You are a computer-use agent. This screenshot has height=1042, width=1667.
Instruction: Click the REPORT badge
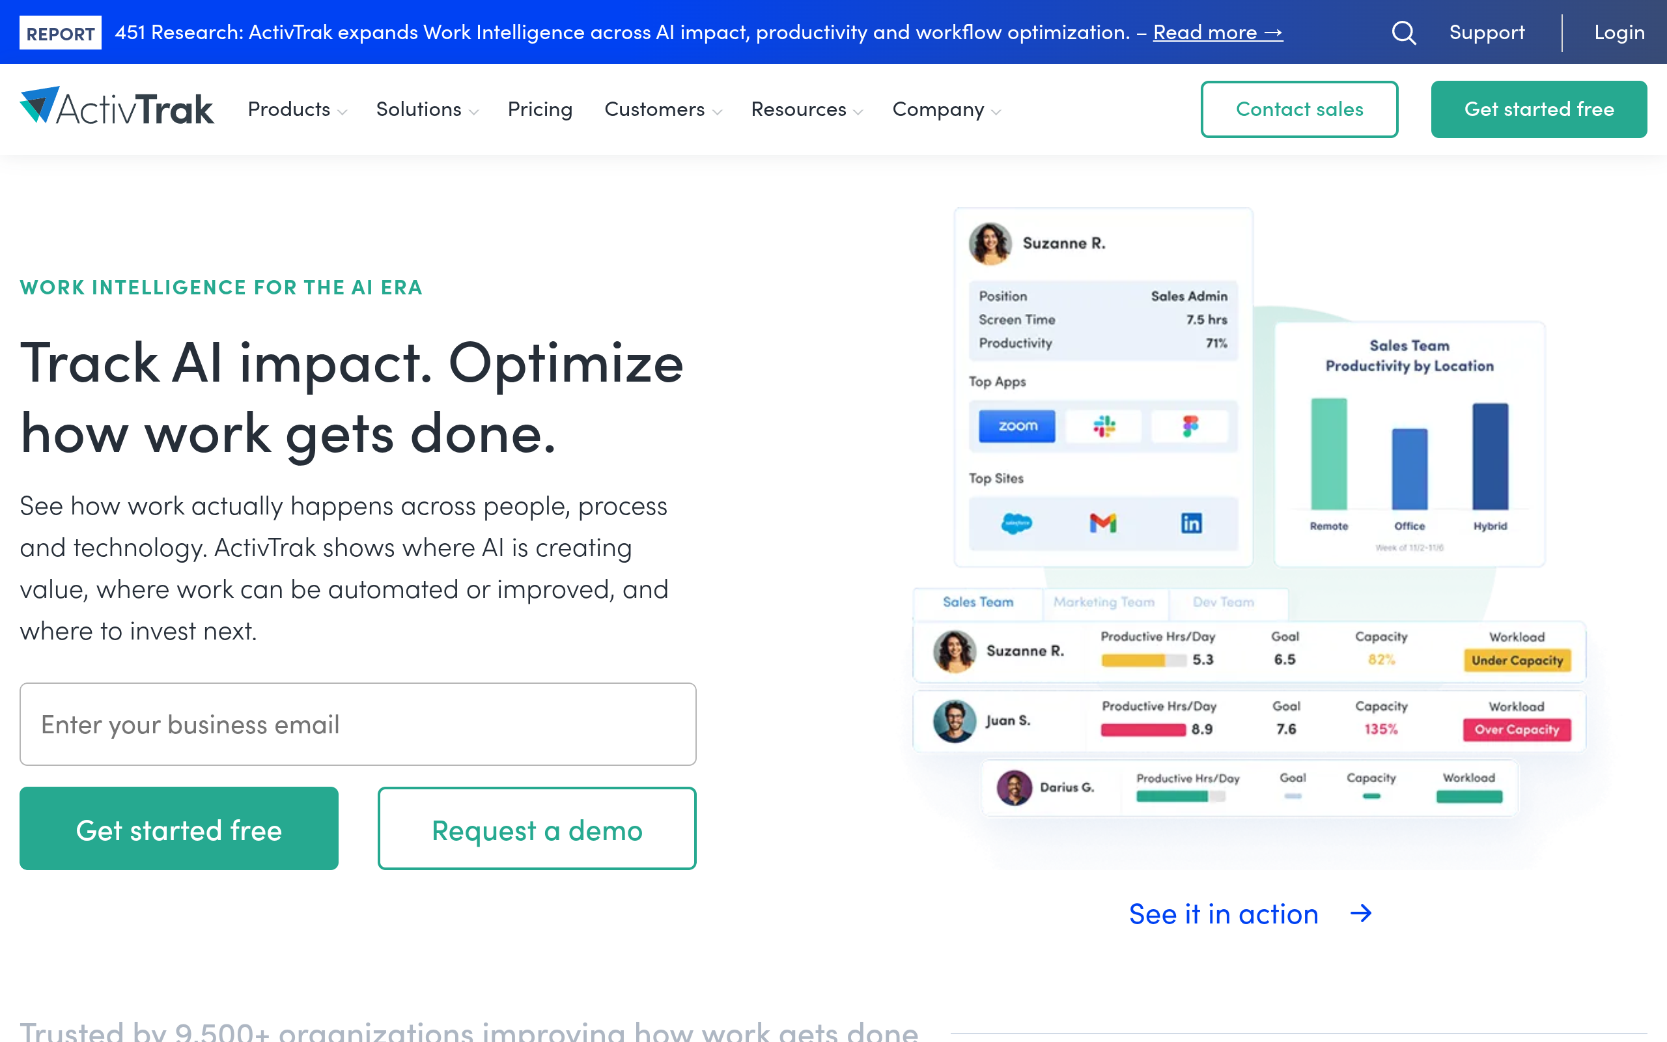tap(61, 33)
